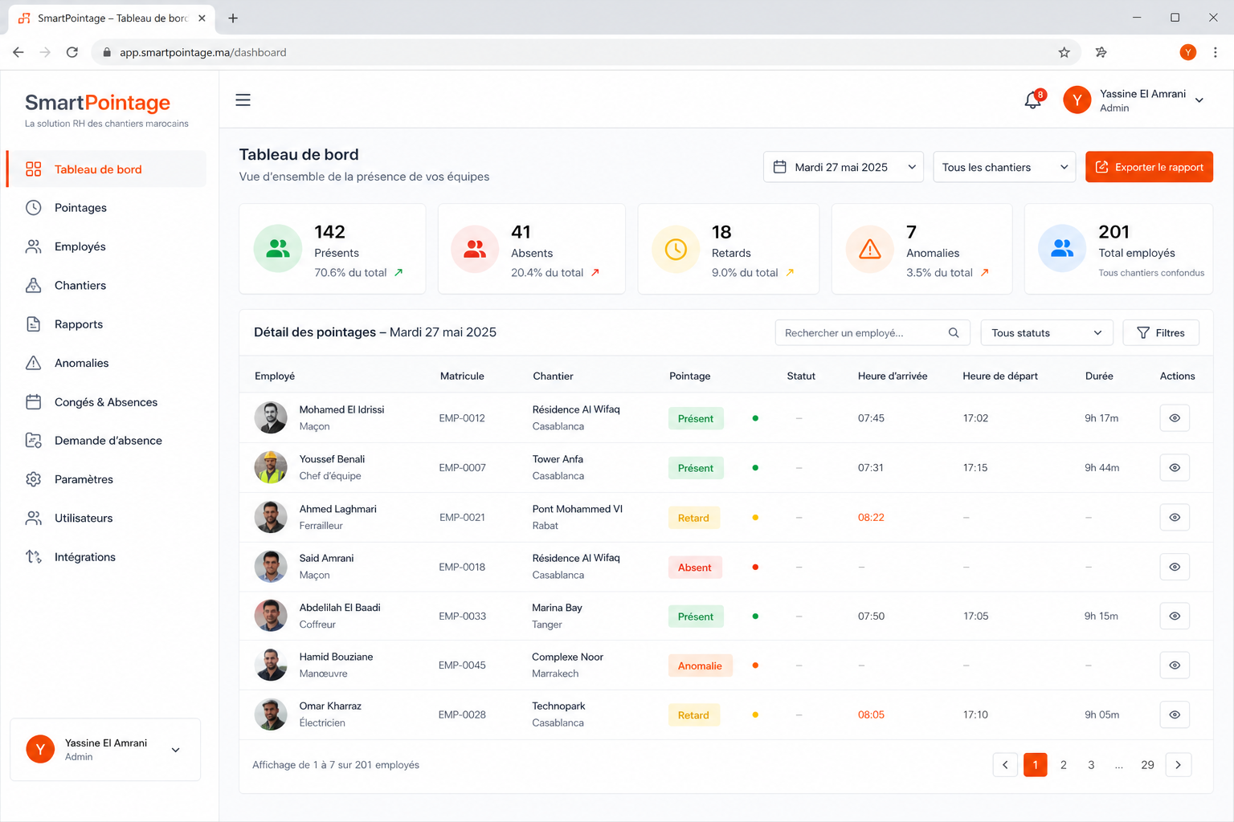The width and height of the screenshot is (1234, 822).
Task: Open eye view for Omar Kharraz
Action: [x=1175, y=714]
